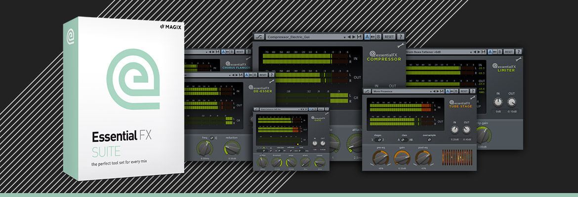Open help in Tube Stage window
This screenshot has width=578, height=197.
[473, 91]
